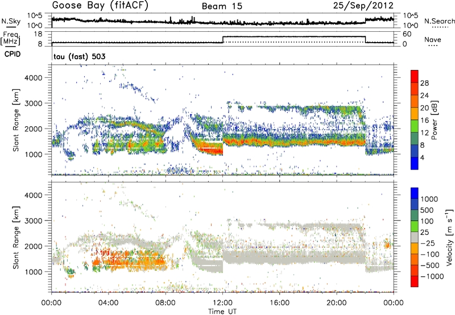Click the '18' tick on the frequency axis
Image resolution: width=455 pixels, height=315 pixels.
tap(38, 34)
